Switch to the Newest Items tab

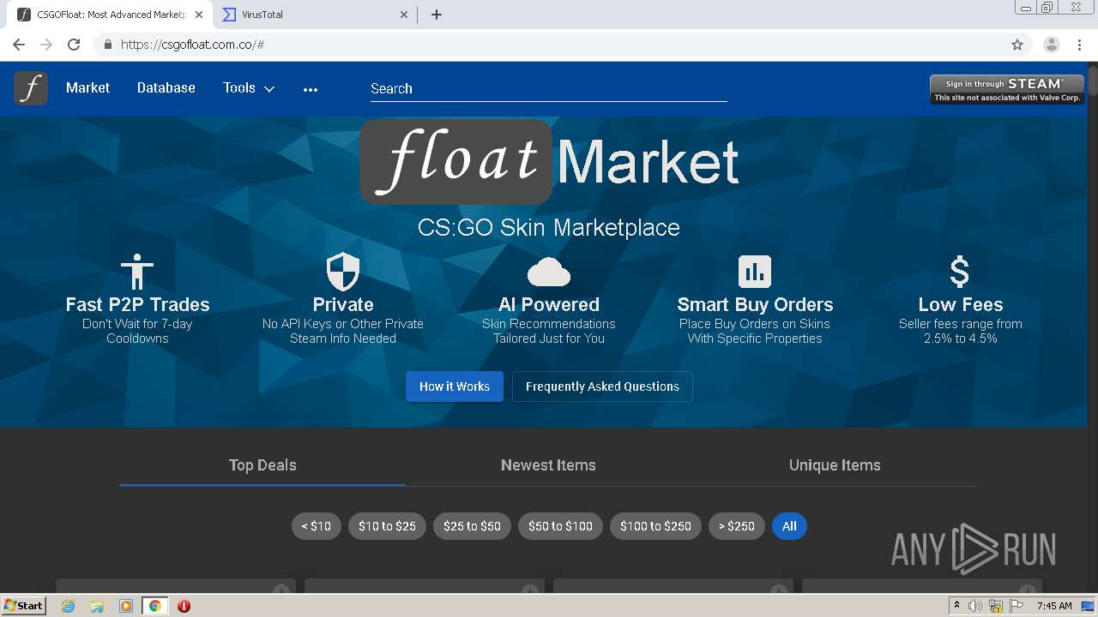(x=548, y=465)
